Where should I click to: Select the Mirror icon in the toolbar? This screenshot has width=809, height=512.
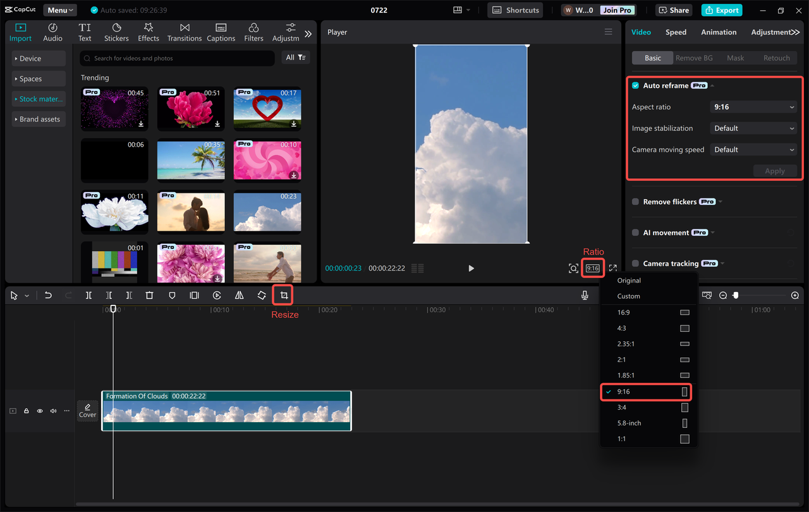239,295
